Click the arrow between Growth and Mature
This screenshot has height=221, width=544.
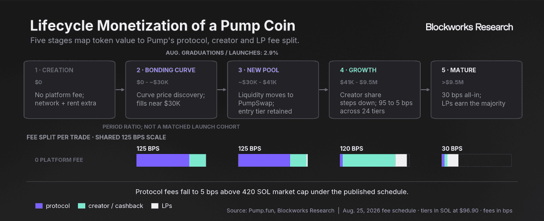click(x=426, y=90)
